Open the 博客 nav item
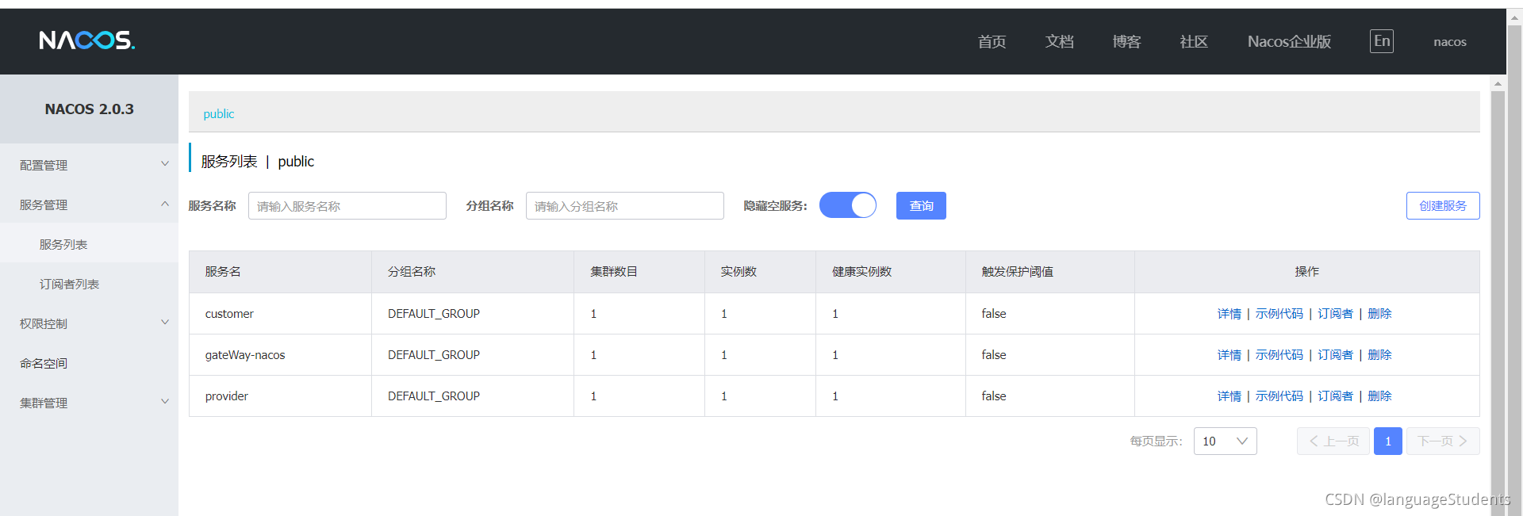Image resolution: width=1523 pixels, height=516 pixels. pos(1126,42)
